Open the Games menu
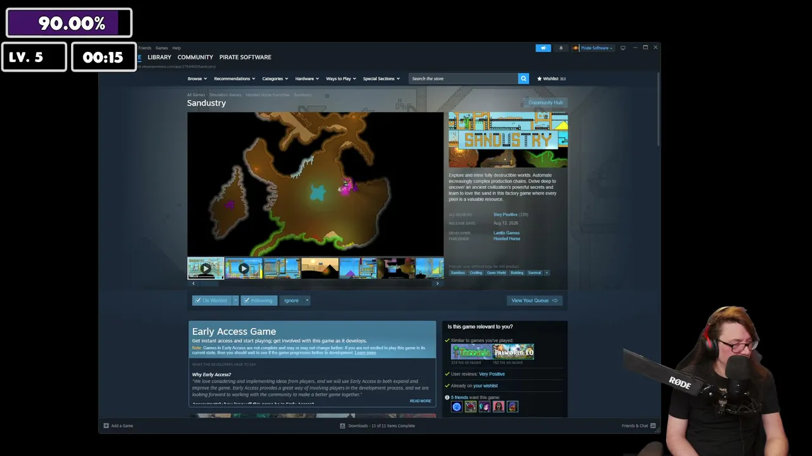 pos(162,48)
